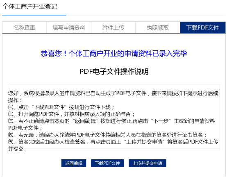
Task: Click the 返回编辑 button
Action: tap(74, 163)
